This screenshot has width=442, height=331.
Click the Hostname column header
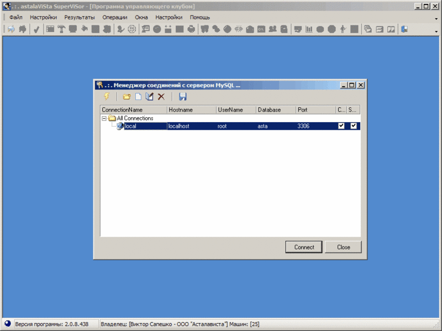(x=192, y=109)
